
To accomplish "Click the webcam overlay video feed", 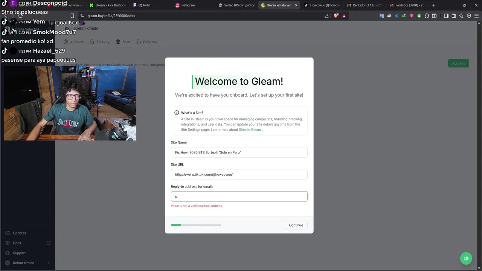I will [70, 103].
